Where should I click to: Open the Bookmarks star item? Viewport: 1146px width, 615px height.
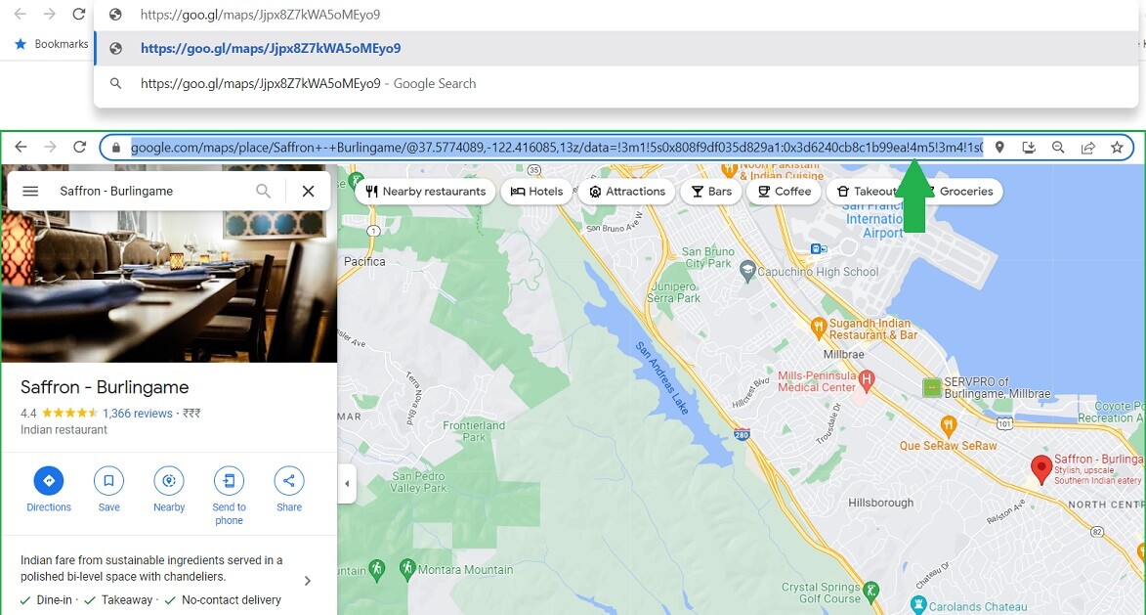(52, 44)
